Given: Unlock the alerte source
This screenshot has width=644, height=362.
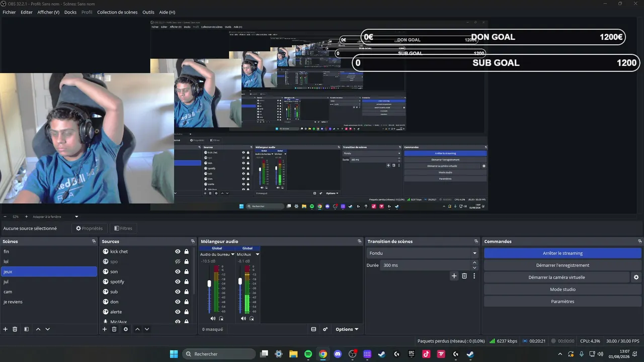Looking at the screenshot, I should 186,312.
